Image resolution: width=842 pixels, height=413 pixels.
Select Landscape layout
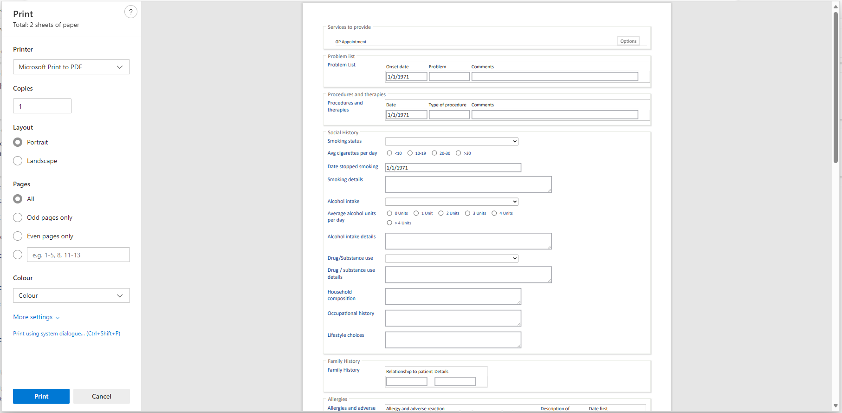(18, 161)
